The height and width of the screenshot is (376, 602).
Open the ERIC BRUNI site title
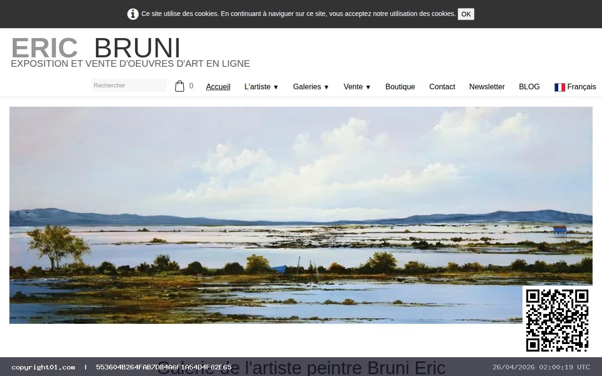[x=96, y=48]
